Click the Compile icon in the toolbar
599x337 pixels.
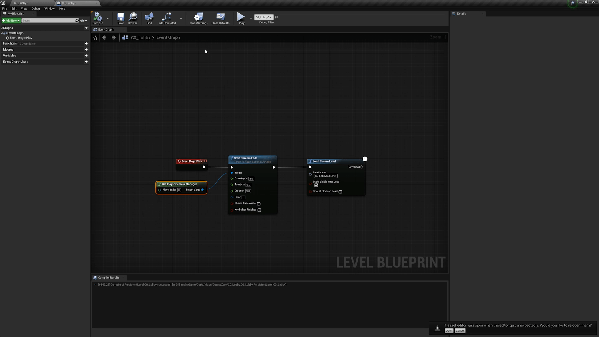(x=98, y=17)
